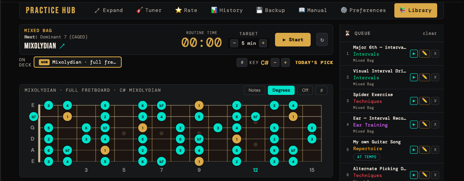Turn fretboard labels Off

(x=305, y=90)
